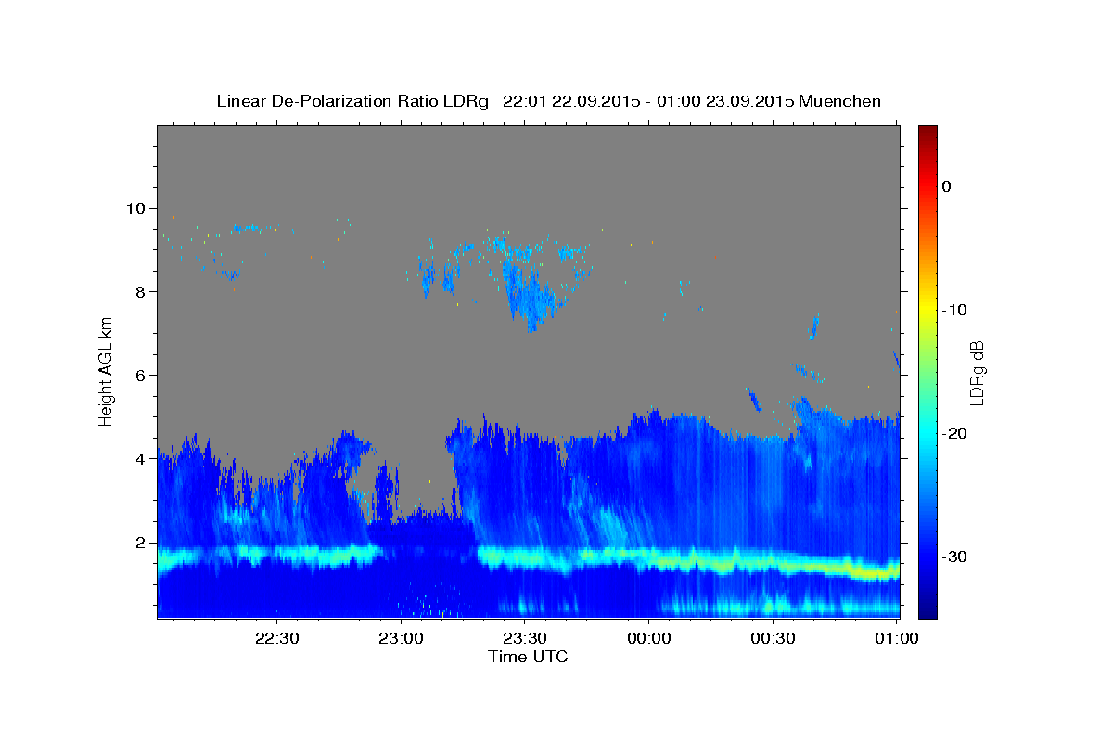Click the plot title 'Linear De-Polarization Ratio LDRg'

point(352,101)
